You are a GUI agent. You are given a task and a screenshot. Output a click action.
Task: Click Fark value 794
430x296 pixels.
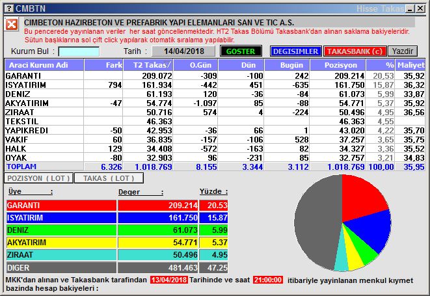115,85
